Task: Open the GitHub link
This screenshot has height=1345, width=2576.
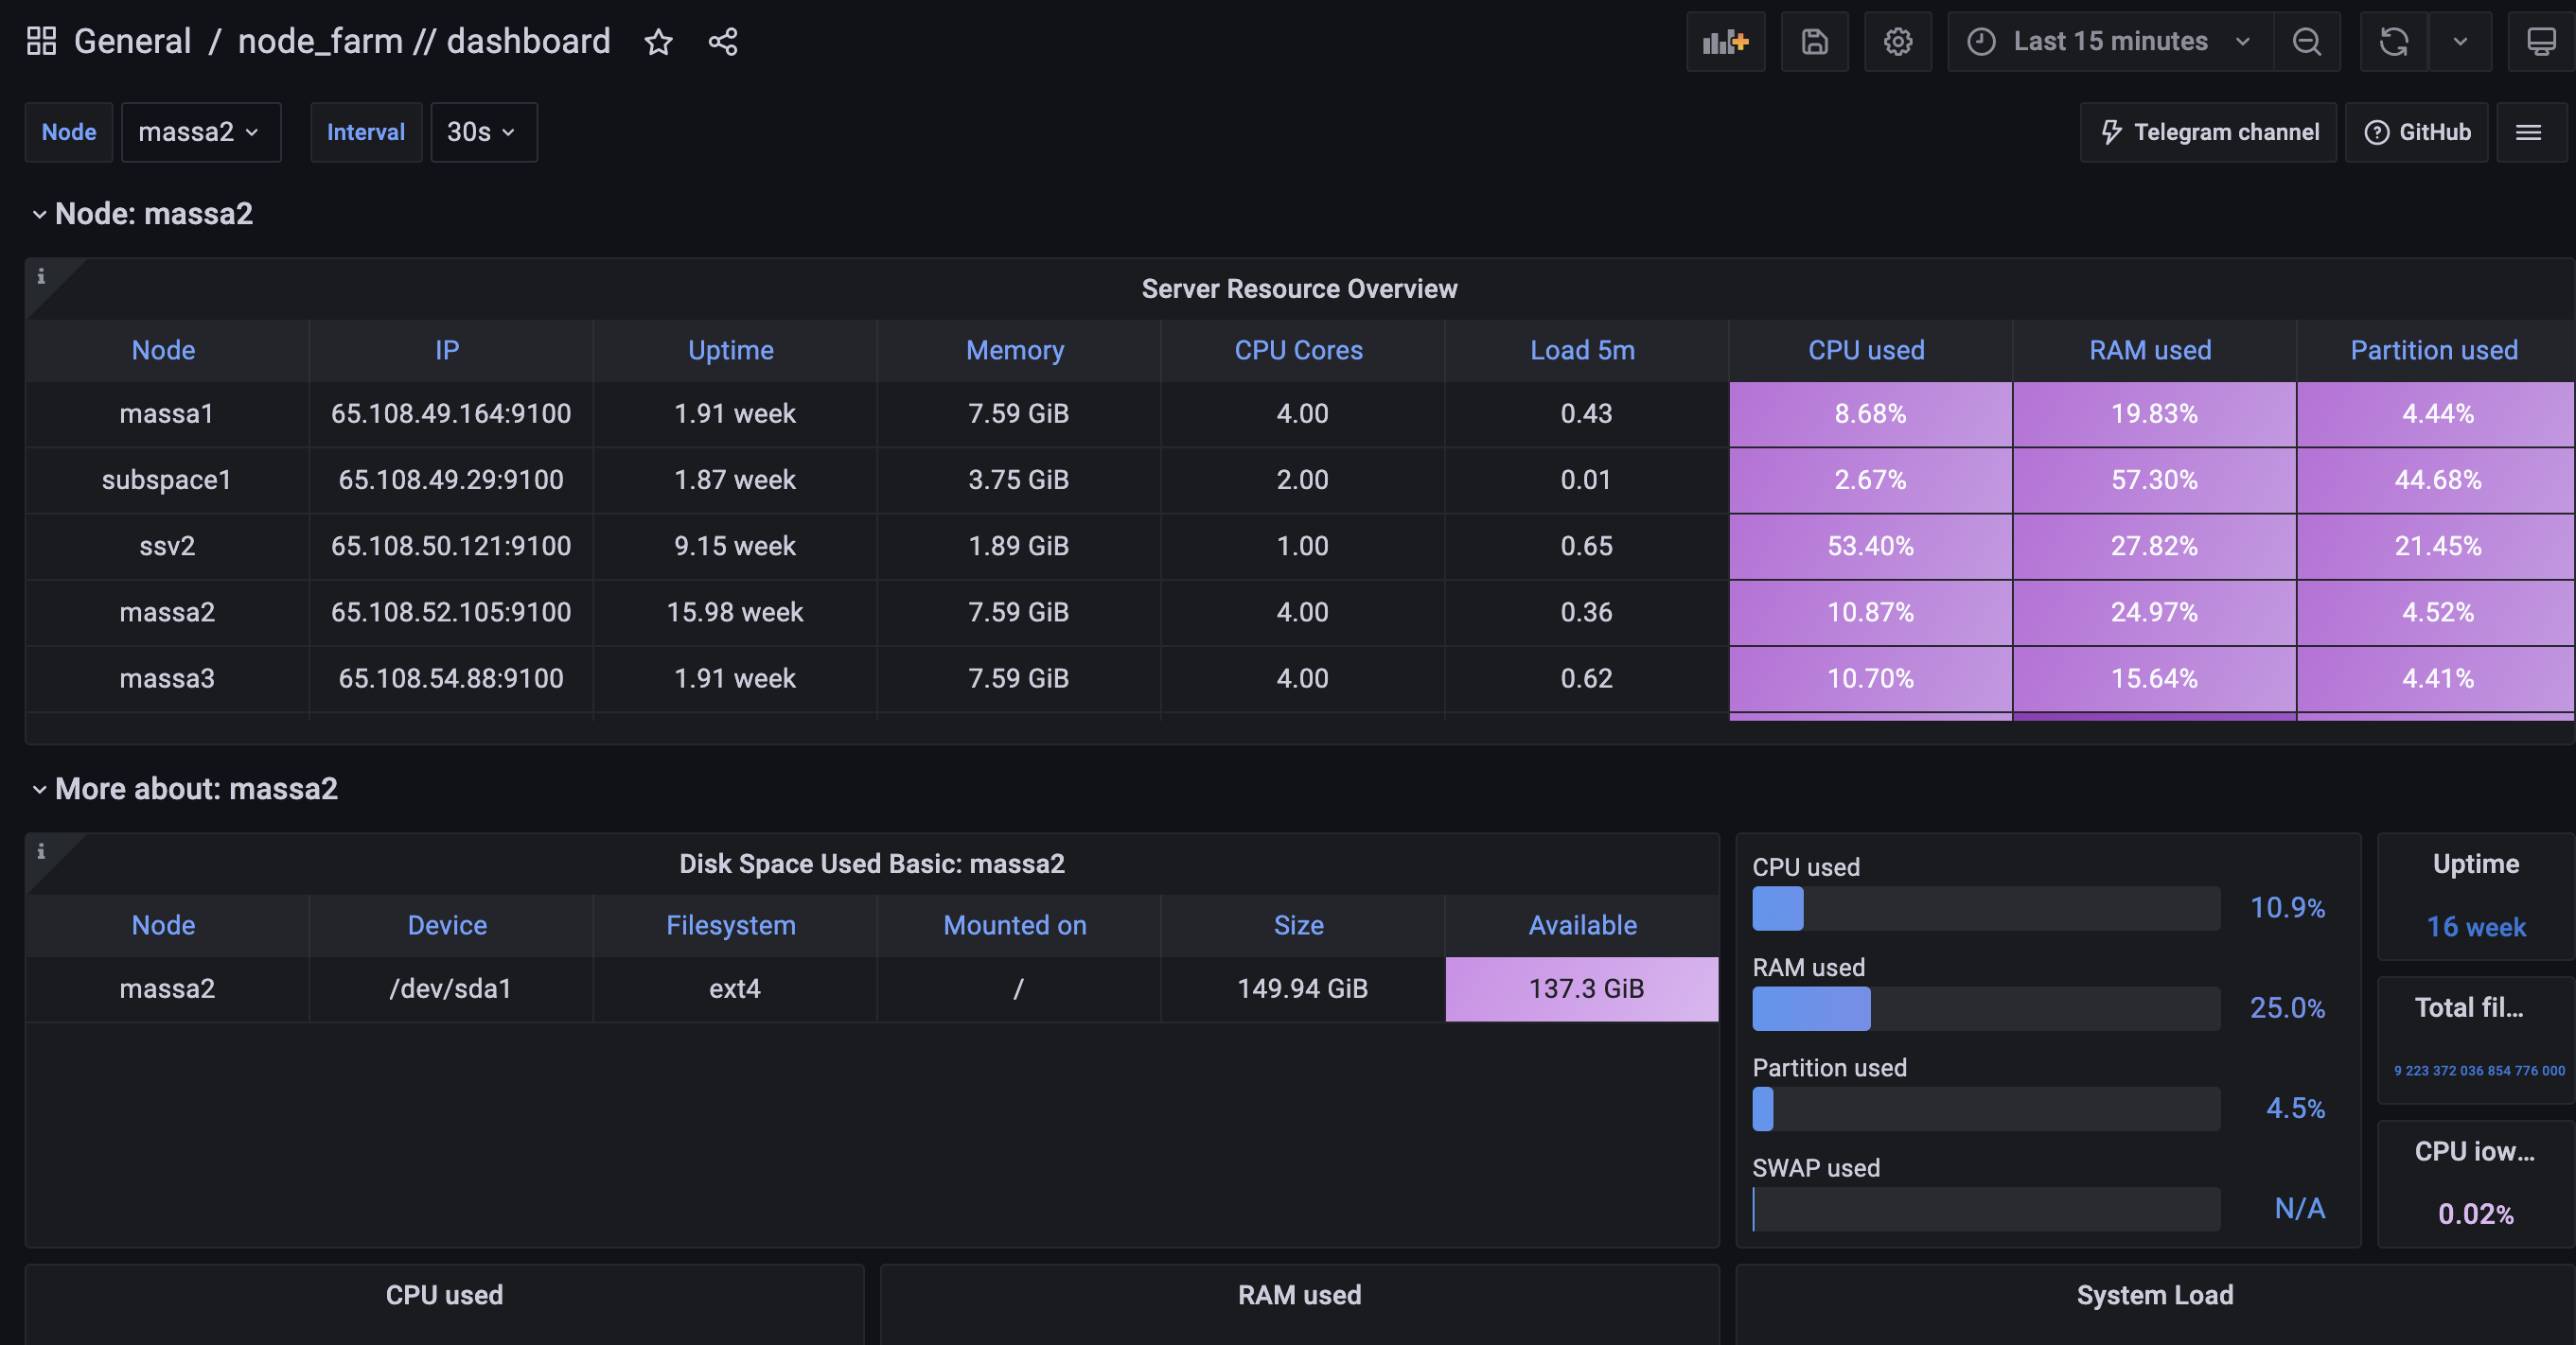Action: tap(2416, 131)
